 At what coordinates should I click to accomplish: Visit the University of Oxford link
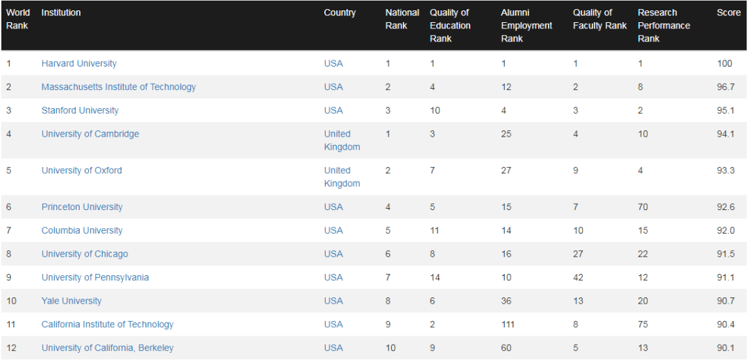coord(82,171)
